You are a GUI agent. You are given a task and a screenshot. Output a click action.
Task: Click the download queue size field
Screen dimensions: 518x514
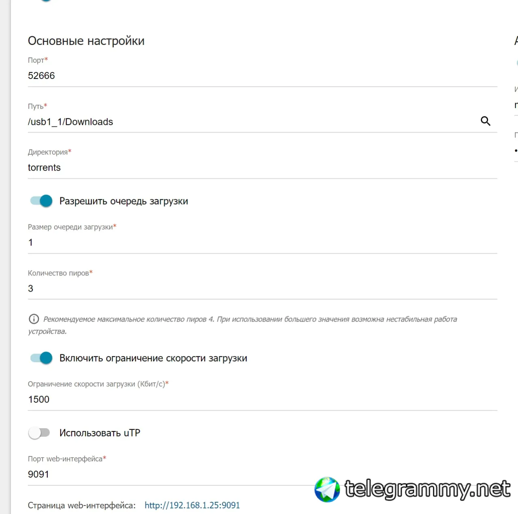(x=262, y=243)
